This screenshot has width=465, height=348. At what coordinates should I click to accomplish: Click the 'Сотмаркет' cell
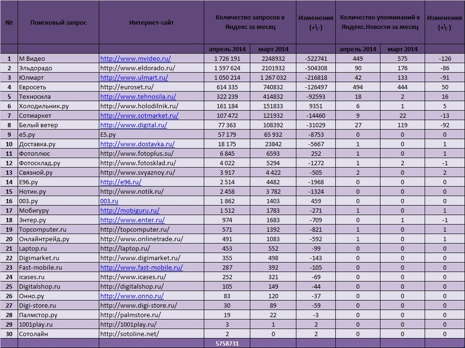pyautogui.click(x=58, y=116)
